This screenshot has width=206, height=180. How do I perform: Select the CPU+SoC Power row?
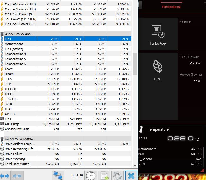coord(66,24)
